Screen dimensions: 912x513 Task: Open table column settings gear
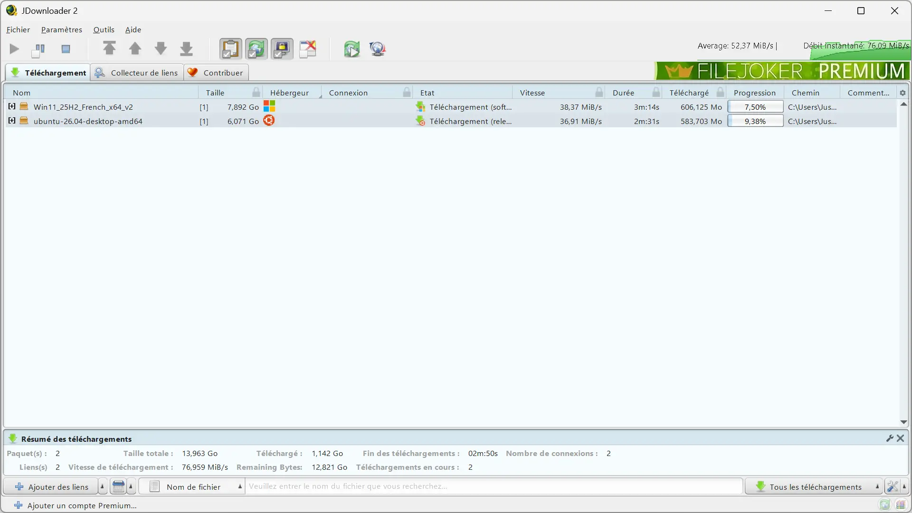click(902, 93)
